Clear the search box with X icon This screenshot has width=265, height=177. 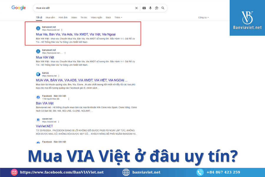136,8
